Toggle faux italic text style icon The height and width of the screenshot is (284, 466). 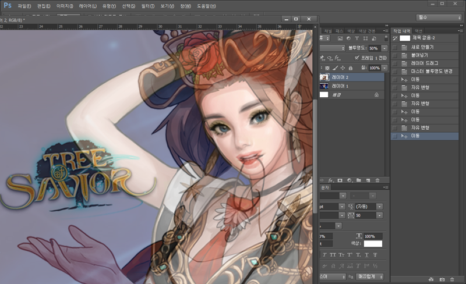click(x=324, y=255)
